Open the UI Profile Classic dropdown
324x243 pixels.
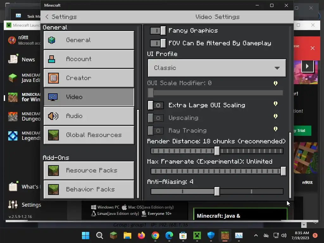[x=217, y=68]
